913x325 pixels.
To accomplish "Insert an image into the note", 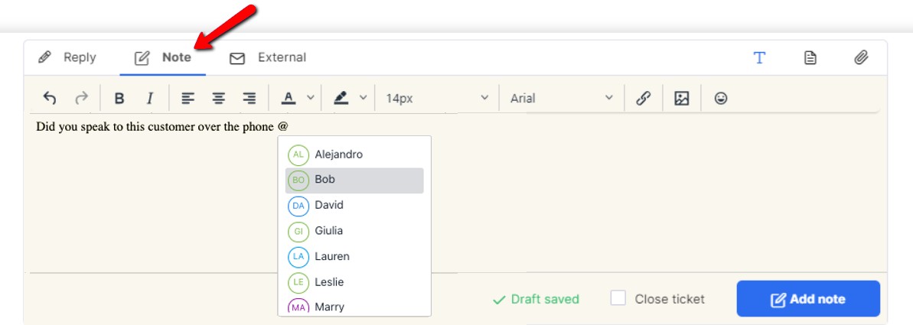I will (681, 98).
